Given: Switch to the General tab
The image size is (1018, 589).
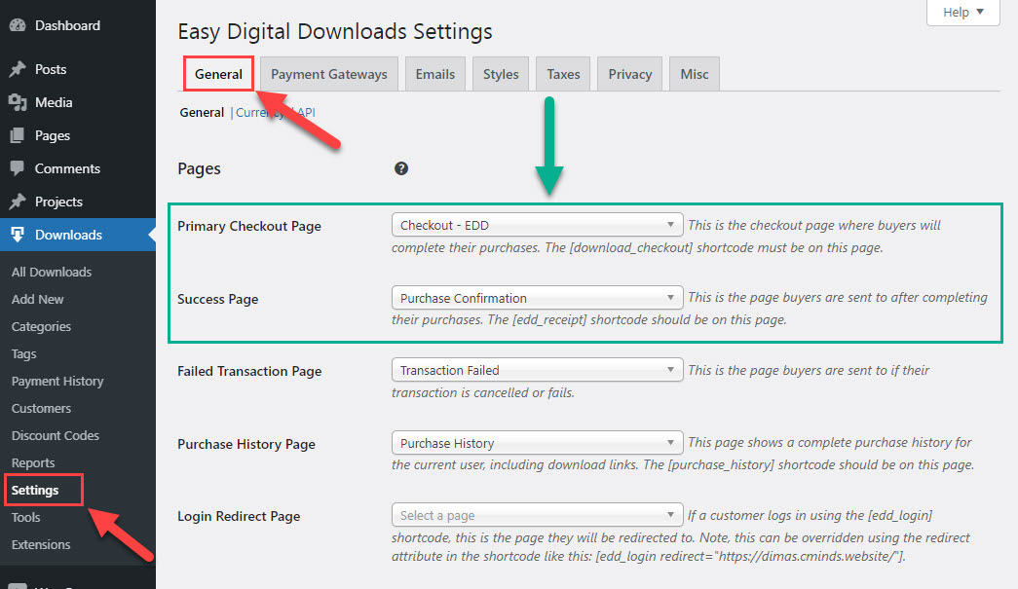Looking at the screenshot, I should [x=218, y=74].
